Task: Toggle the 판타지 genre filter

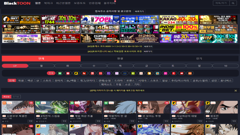Action: tap(59, 80)
